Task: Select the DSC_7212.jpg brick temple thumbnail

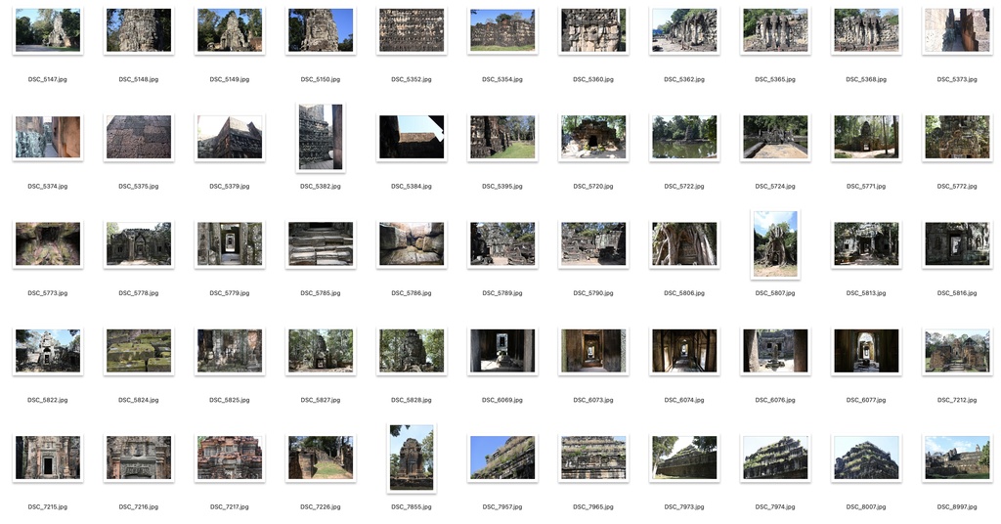Action: click(957, 350)
